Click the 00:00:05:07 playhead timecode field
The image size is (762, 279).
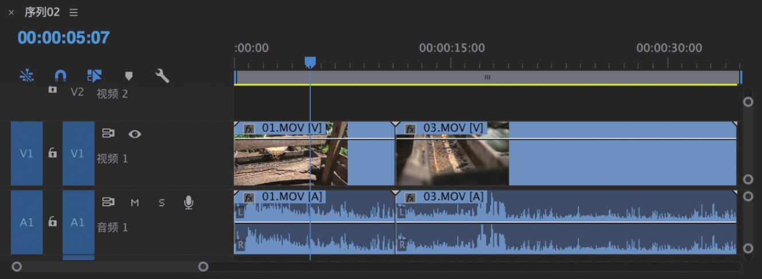click(63, 38)
